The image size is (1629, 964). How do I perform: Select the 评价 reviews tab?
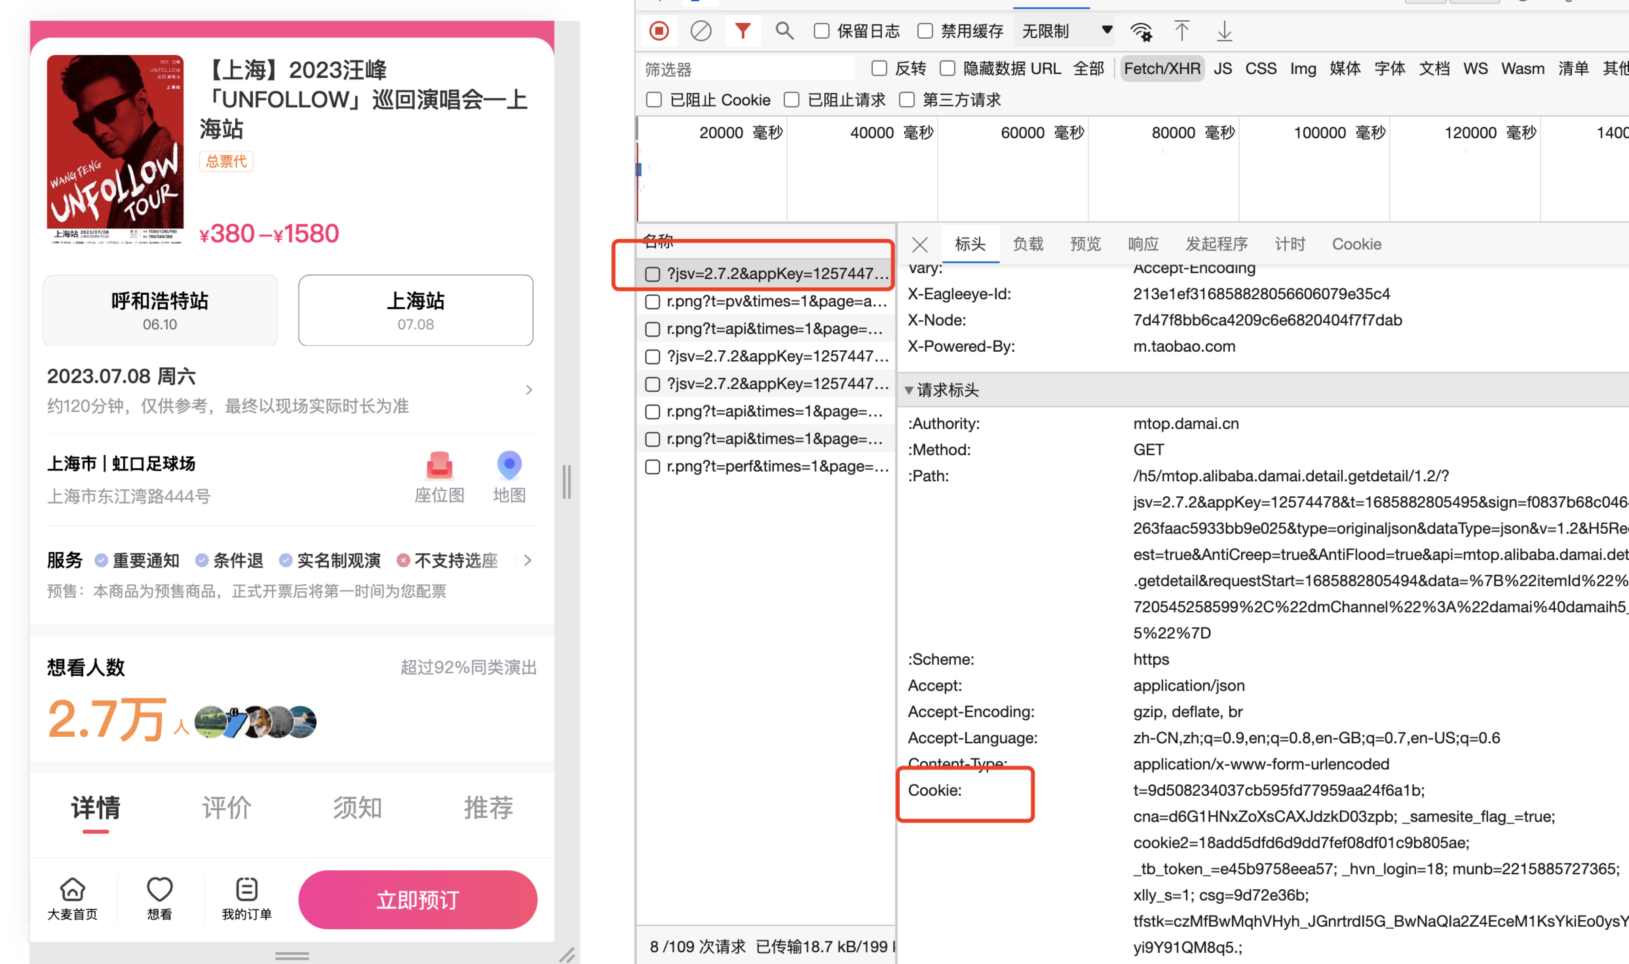(226, 807)
